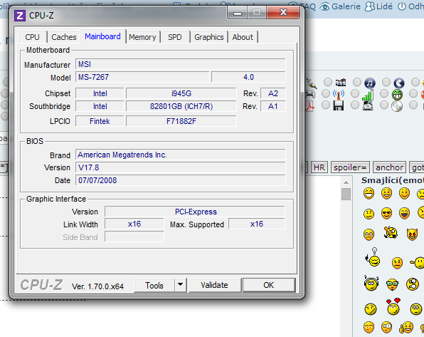424x337 pixels.
Task: Select the film strip icon on the forum page
Action: click(341, 83)
